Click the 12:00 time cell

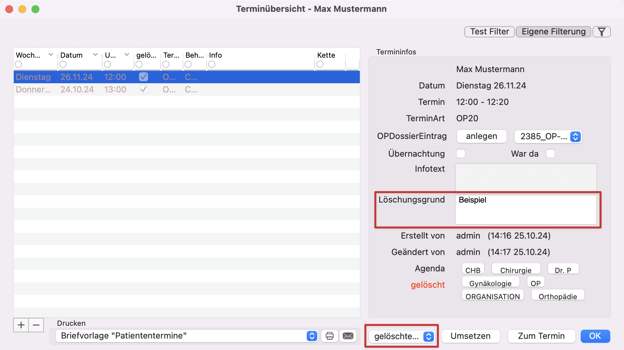pos(115,77)
